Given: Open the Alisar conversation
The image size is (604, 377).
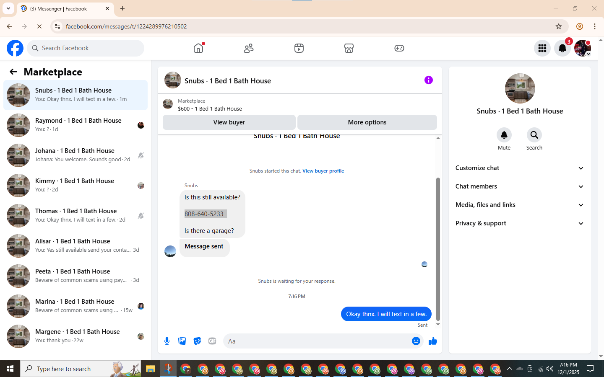Looking at the screenshot, I should point(75,246).
